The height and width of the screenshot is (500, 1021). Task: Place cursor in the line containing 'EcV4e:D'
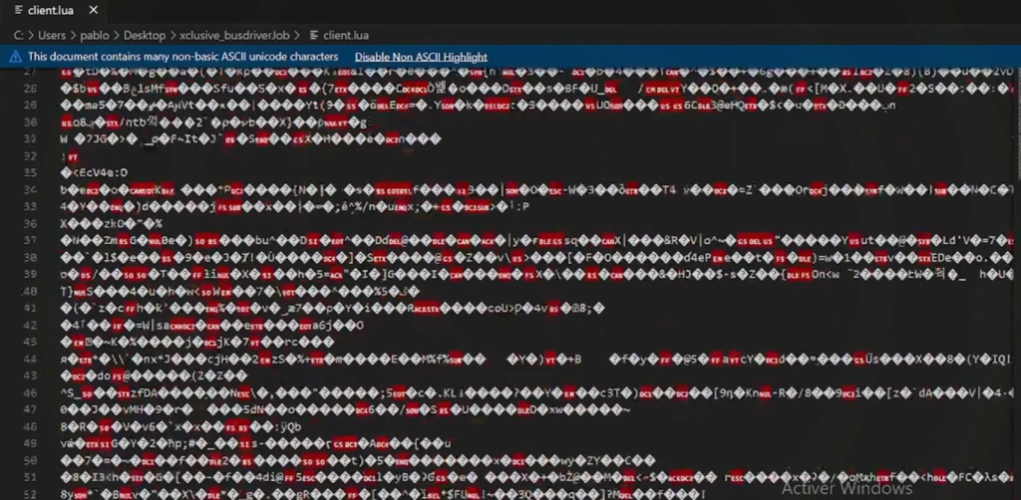[95, 173]
